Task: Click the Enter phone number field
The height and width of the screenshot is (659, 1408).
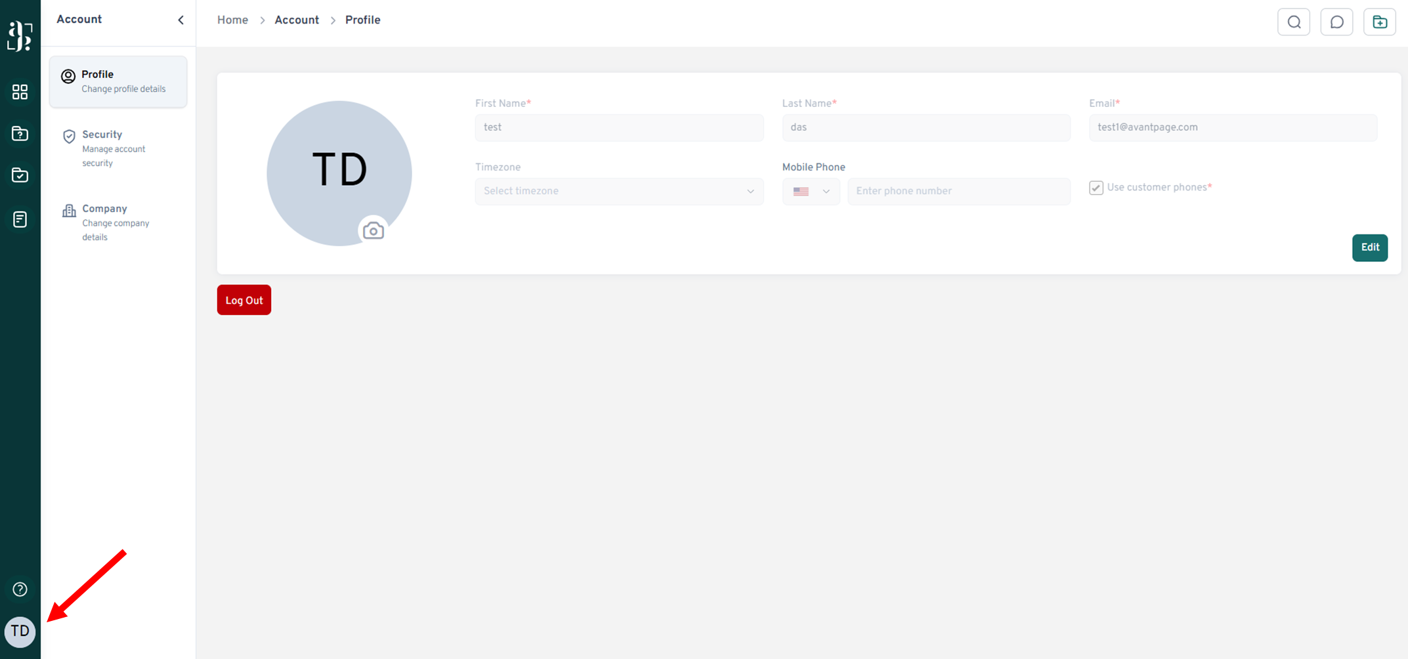Action: (958, 192)
